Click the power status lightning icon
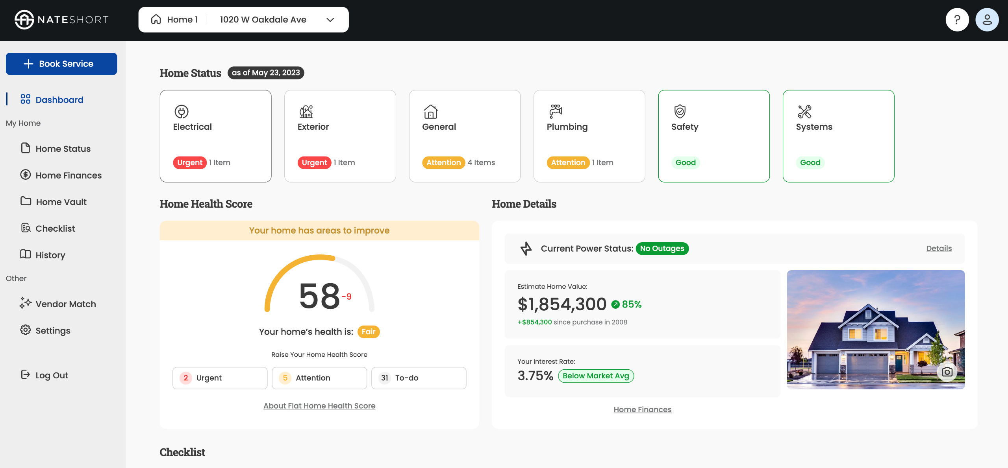 526,249
